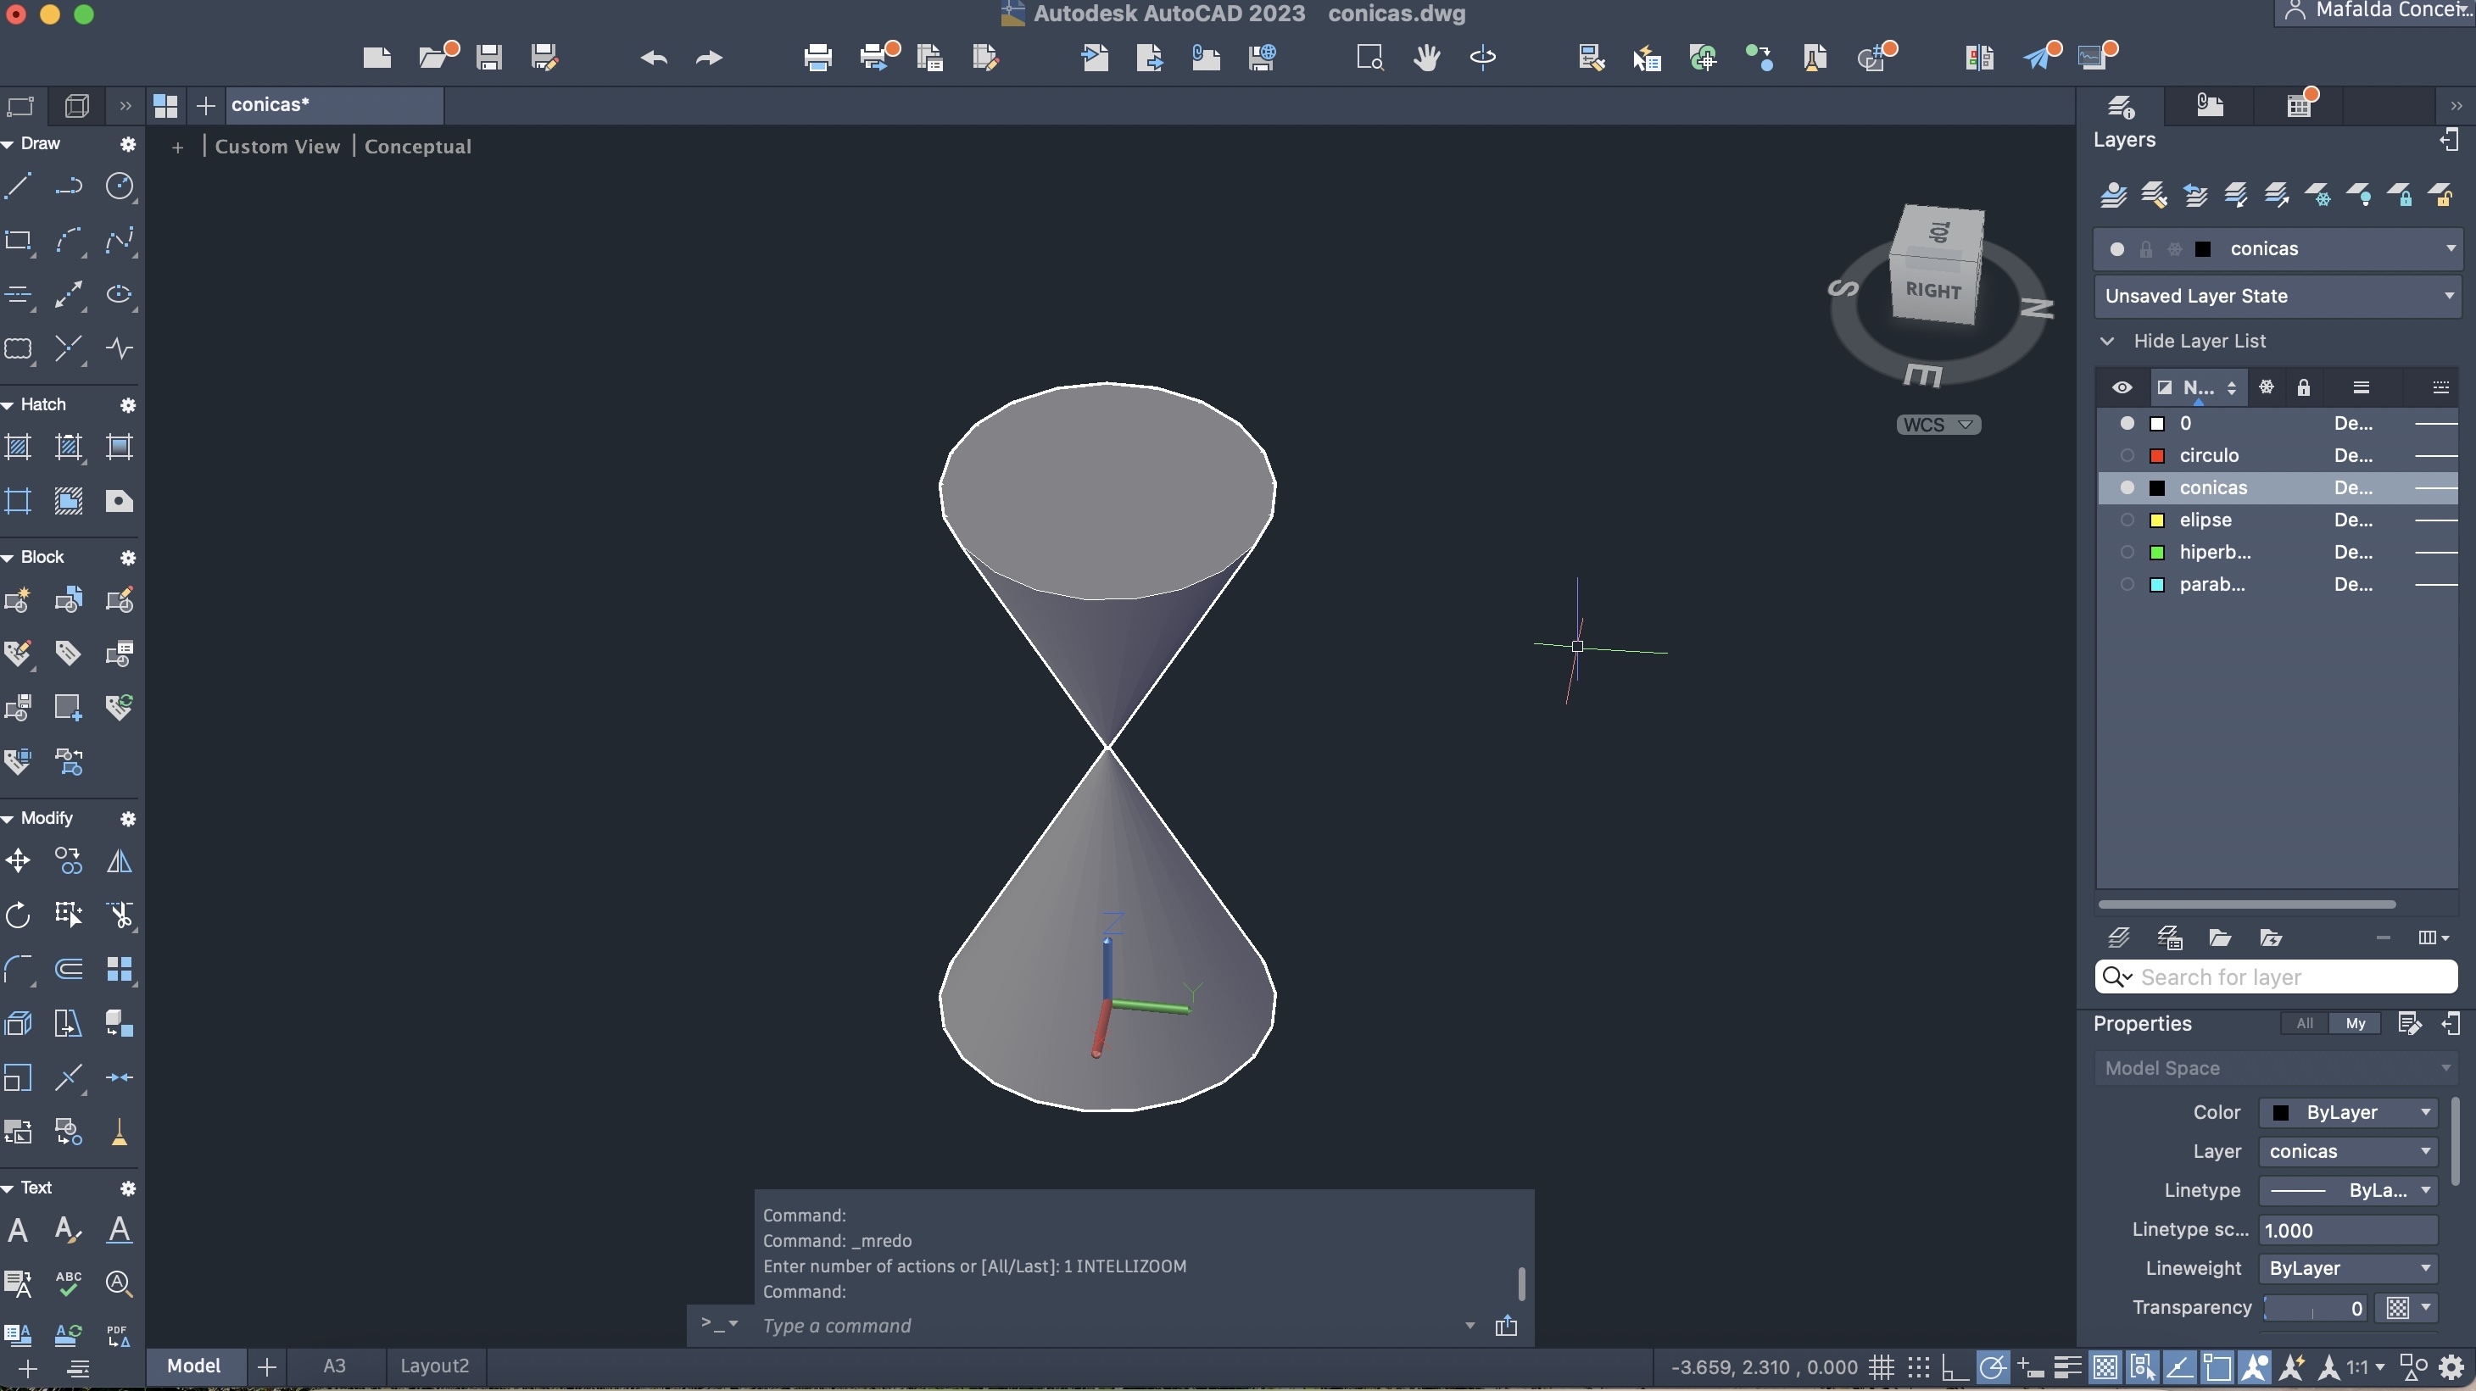Click the Undo arrow in toolbar

[654, 58]
